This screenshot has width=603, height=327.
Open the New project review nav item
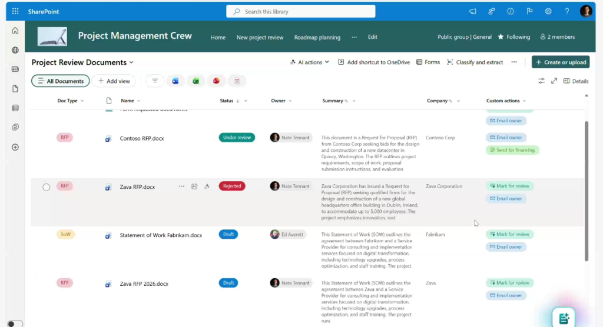(260, 37)
